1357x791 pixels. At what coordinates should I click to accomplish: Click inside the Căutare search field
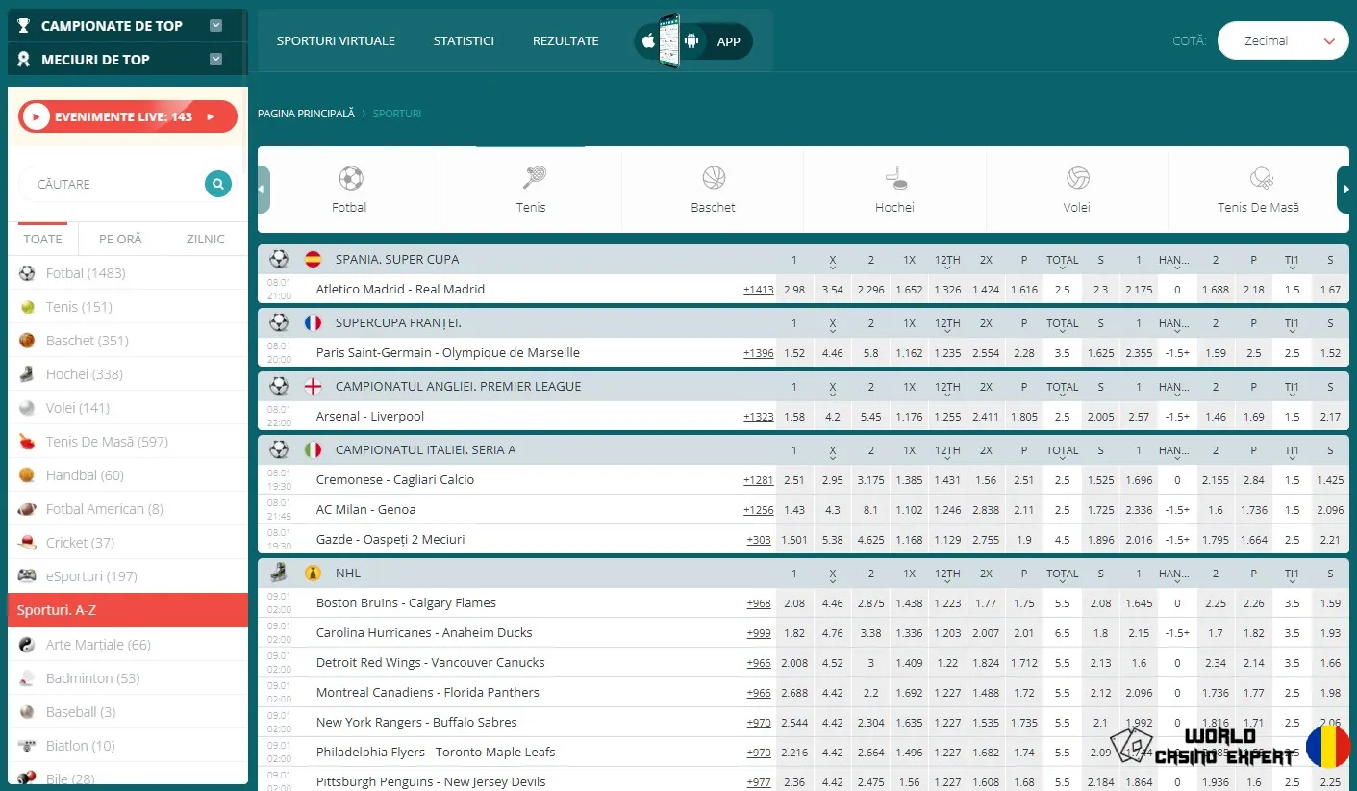coord(115,184)
